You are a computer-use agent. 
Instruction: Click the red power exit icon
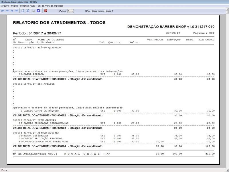click(46, 11)
